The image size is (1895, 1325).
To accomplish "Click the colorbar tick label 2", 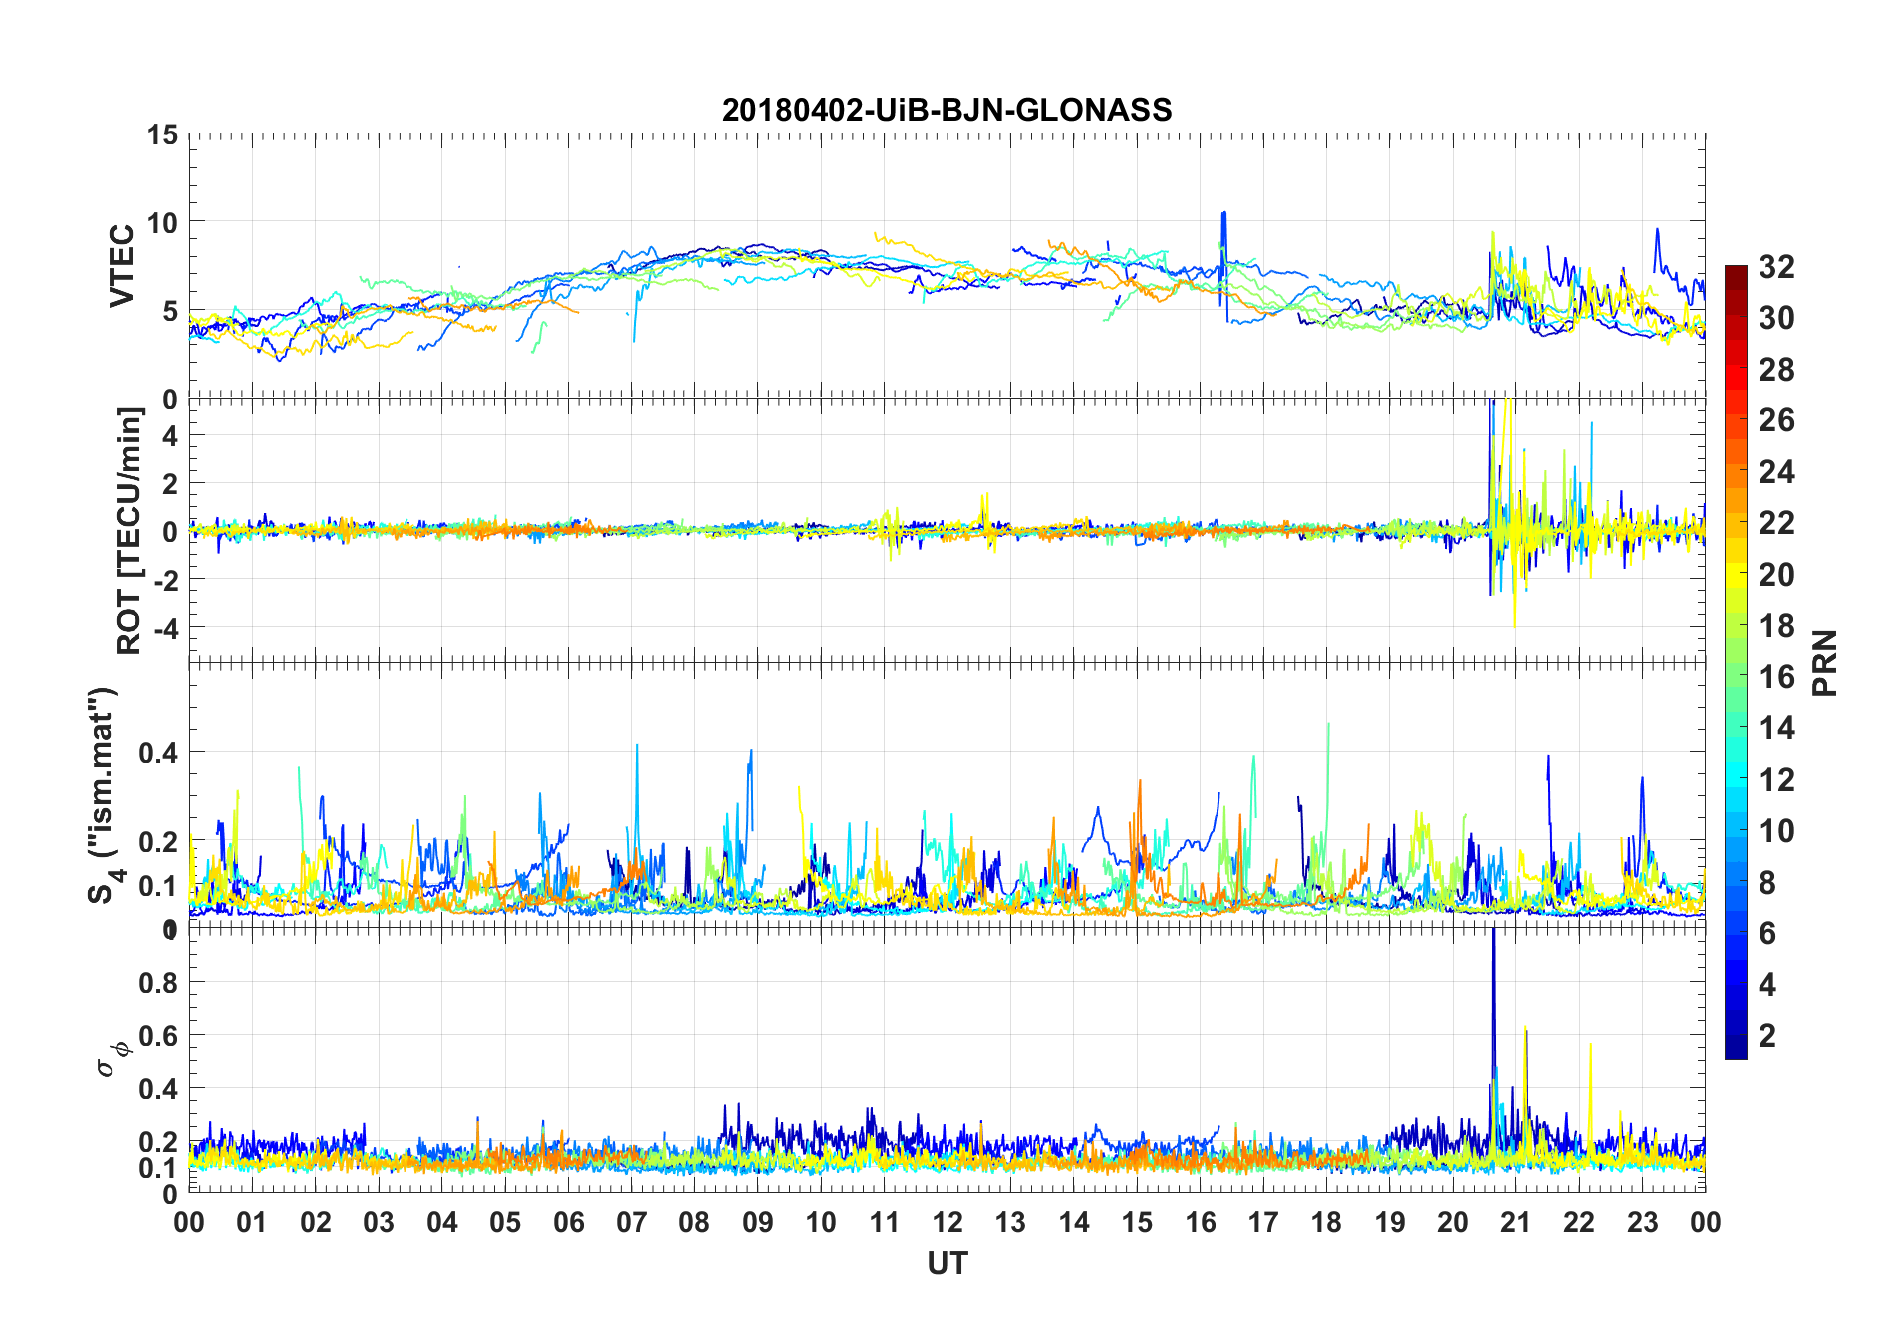I will click(1767, 1035).
